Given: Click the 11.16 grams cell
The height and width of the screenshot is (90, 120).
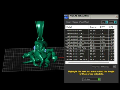Looking at the screenshot, I should [x=94, y=30].
